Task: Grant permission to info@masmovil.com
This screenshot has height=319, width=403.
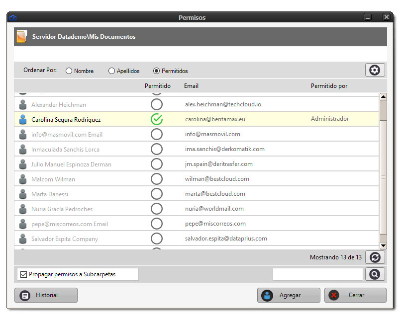Action: (157, 134)
